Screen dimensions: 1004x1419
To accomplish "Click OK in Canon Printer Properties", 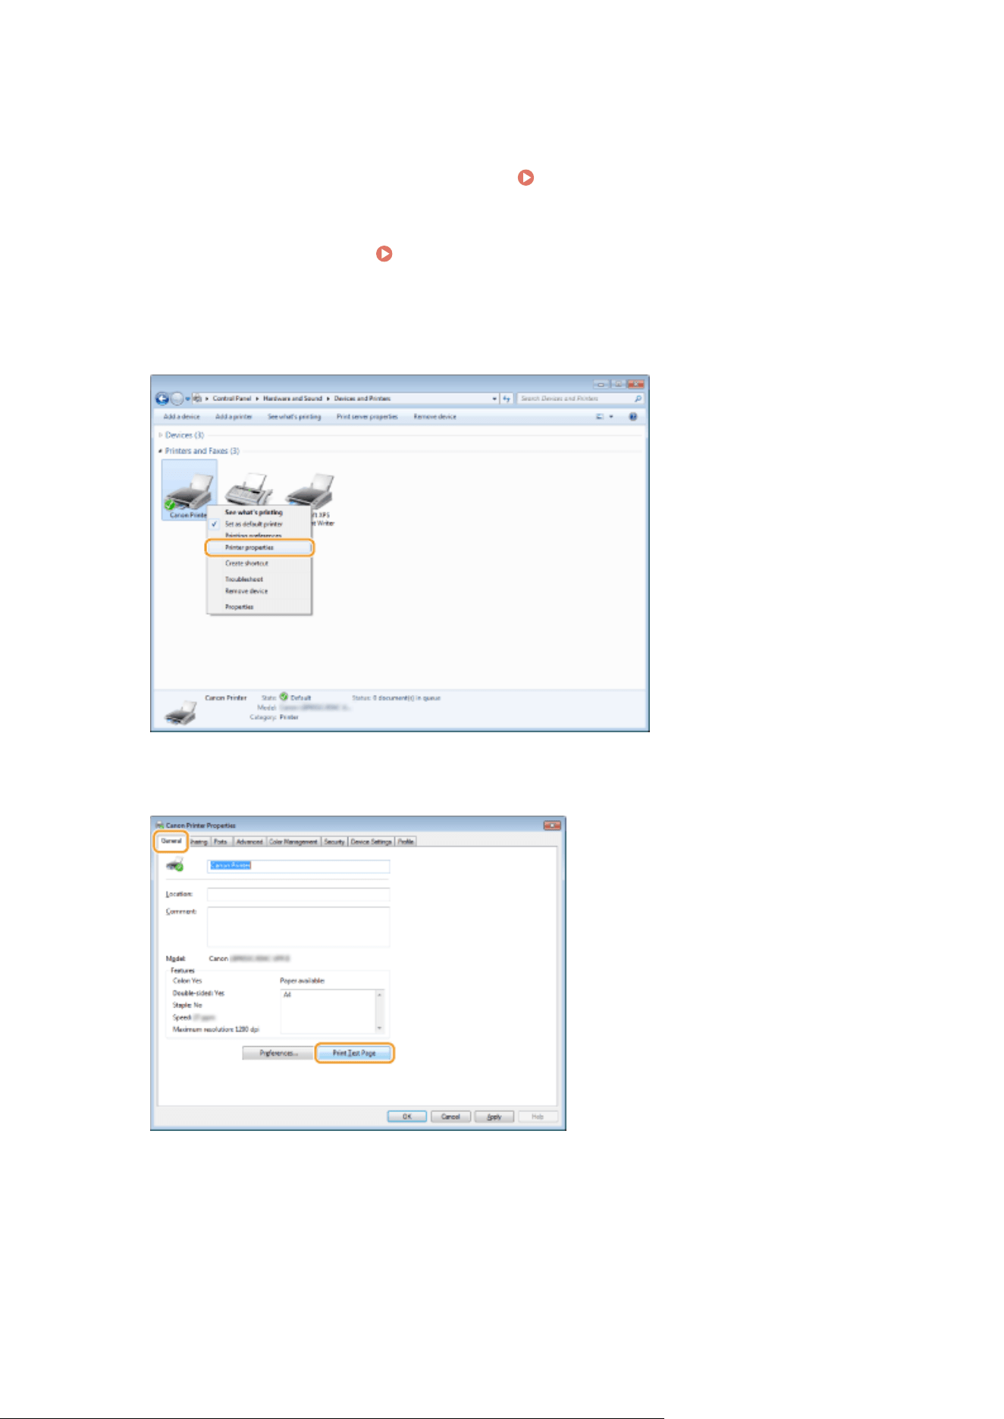I will coord(407,1117).
